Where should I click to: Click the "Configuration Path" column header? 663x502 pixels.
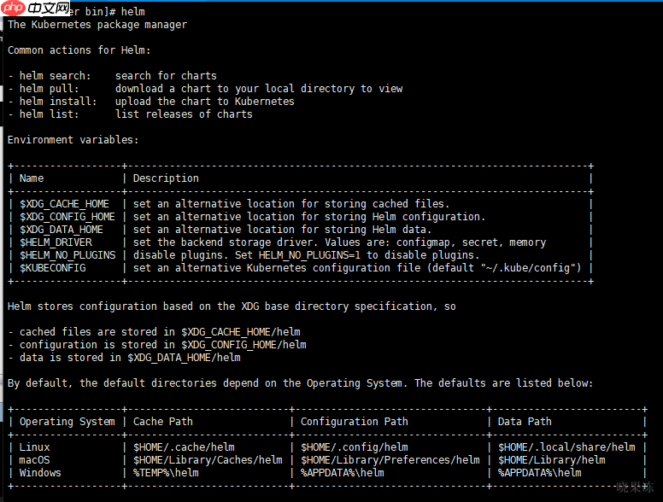pyautogui.click(x=354, y=422)
